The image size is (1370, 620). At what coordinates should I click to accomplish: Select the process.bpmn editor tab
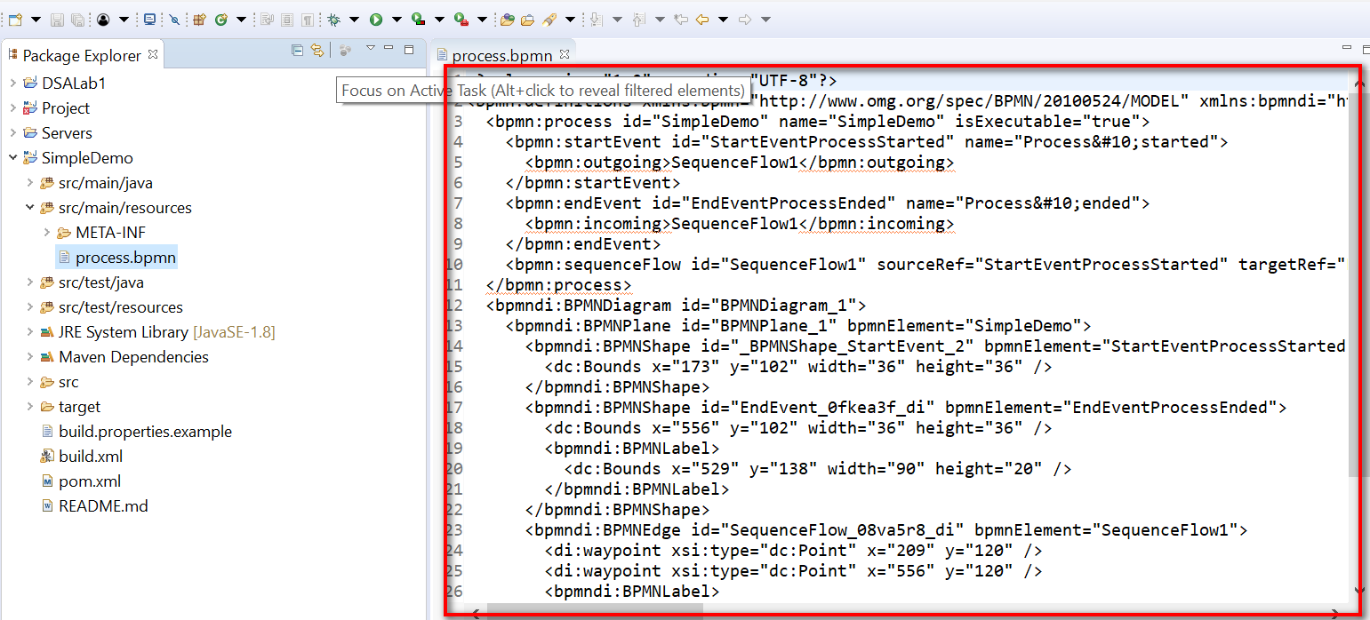pyautogui.click(x=501, y=56)
